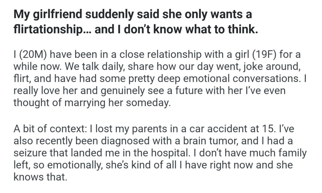
Task: Click the "(20M)" age tag in the post
Action: (31, 55)
